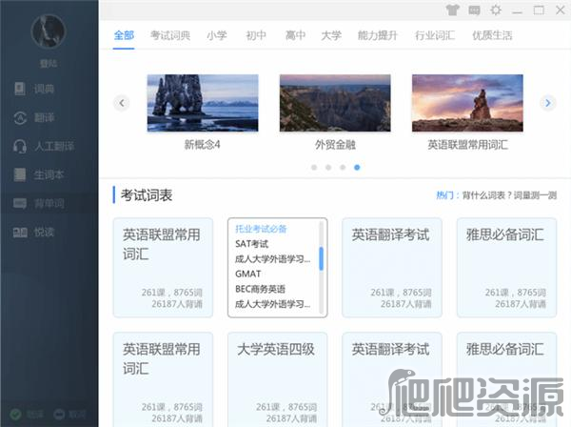
Task: Switch to the 高中 tab
Action: pos(295,35)
